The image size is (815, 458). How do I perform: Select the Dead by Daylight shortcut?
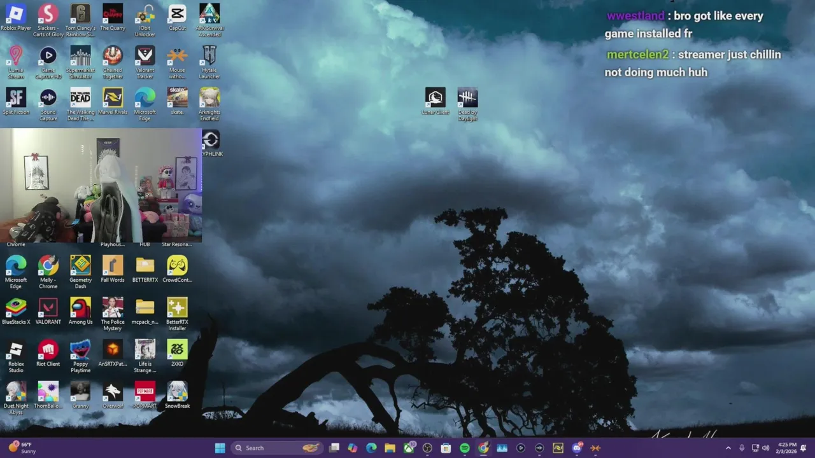[x=467, y=104]
